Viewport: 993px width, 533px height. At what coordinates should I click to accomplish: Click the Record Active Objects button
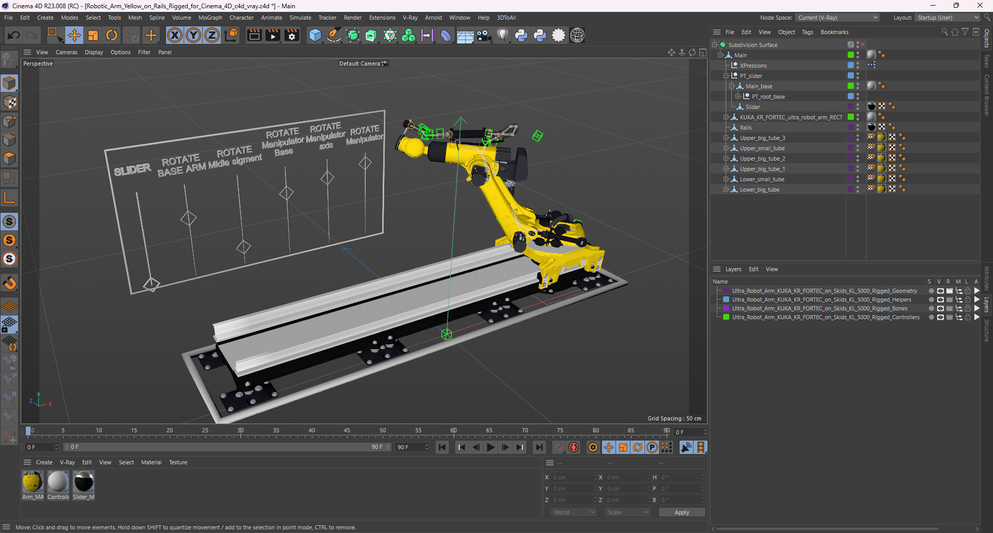point(559,447)
